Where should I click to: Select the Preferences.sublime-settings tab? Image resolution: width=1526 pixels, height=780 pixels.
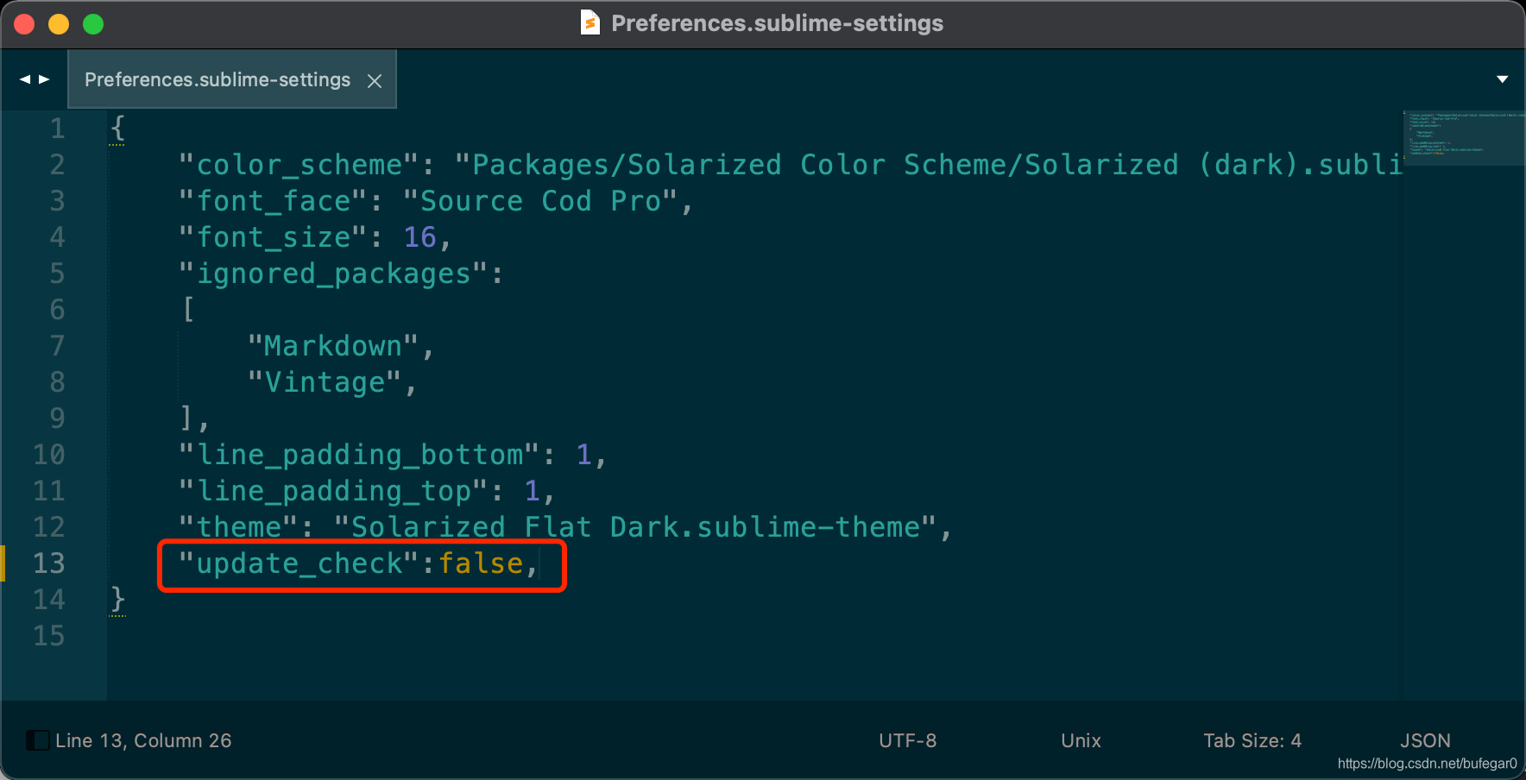tap(218, 79)
